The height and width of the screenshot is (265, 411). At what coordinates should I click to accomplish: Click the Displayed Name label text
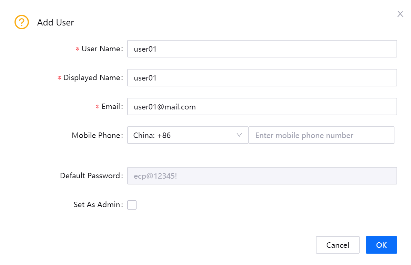[92, 78]
